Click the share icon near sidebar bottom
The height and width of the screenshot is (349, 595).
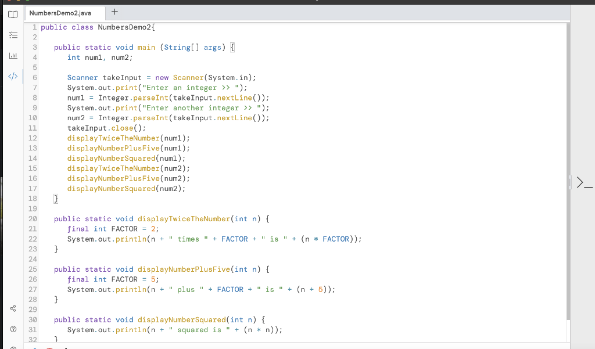(13, 308)
